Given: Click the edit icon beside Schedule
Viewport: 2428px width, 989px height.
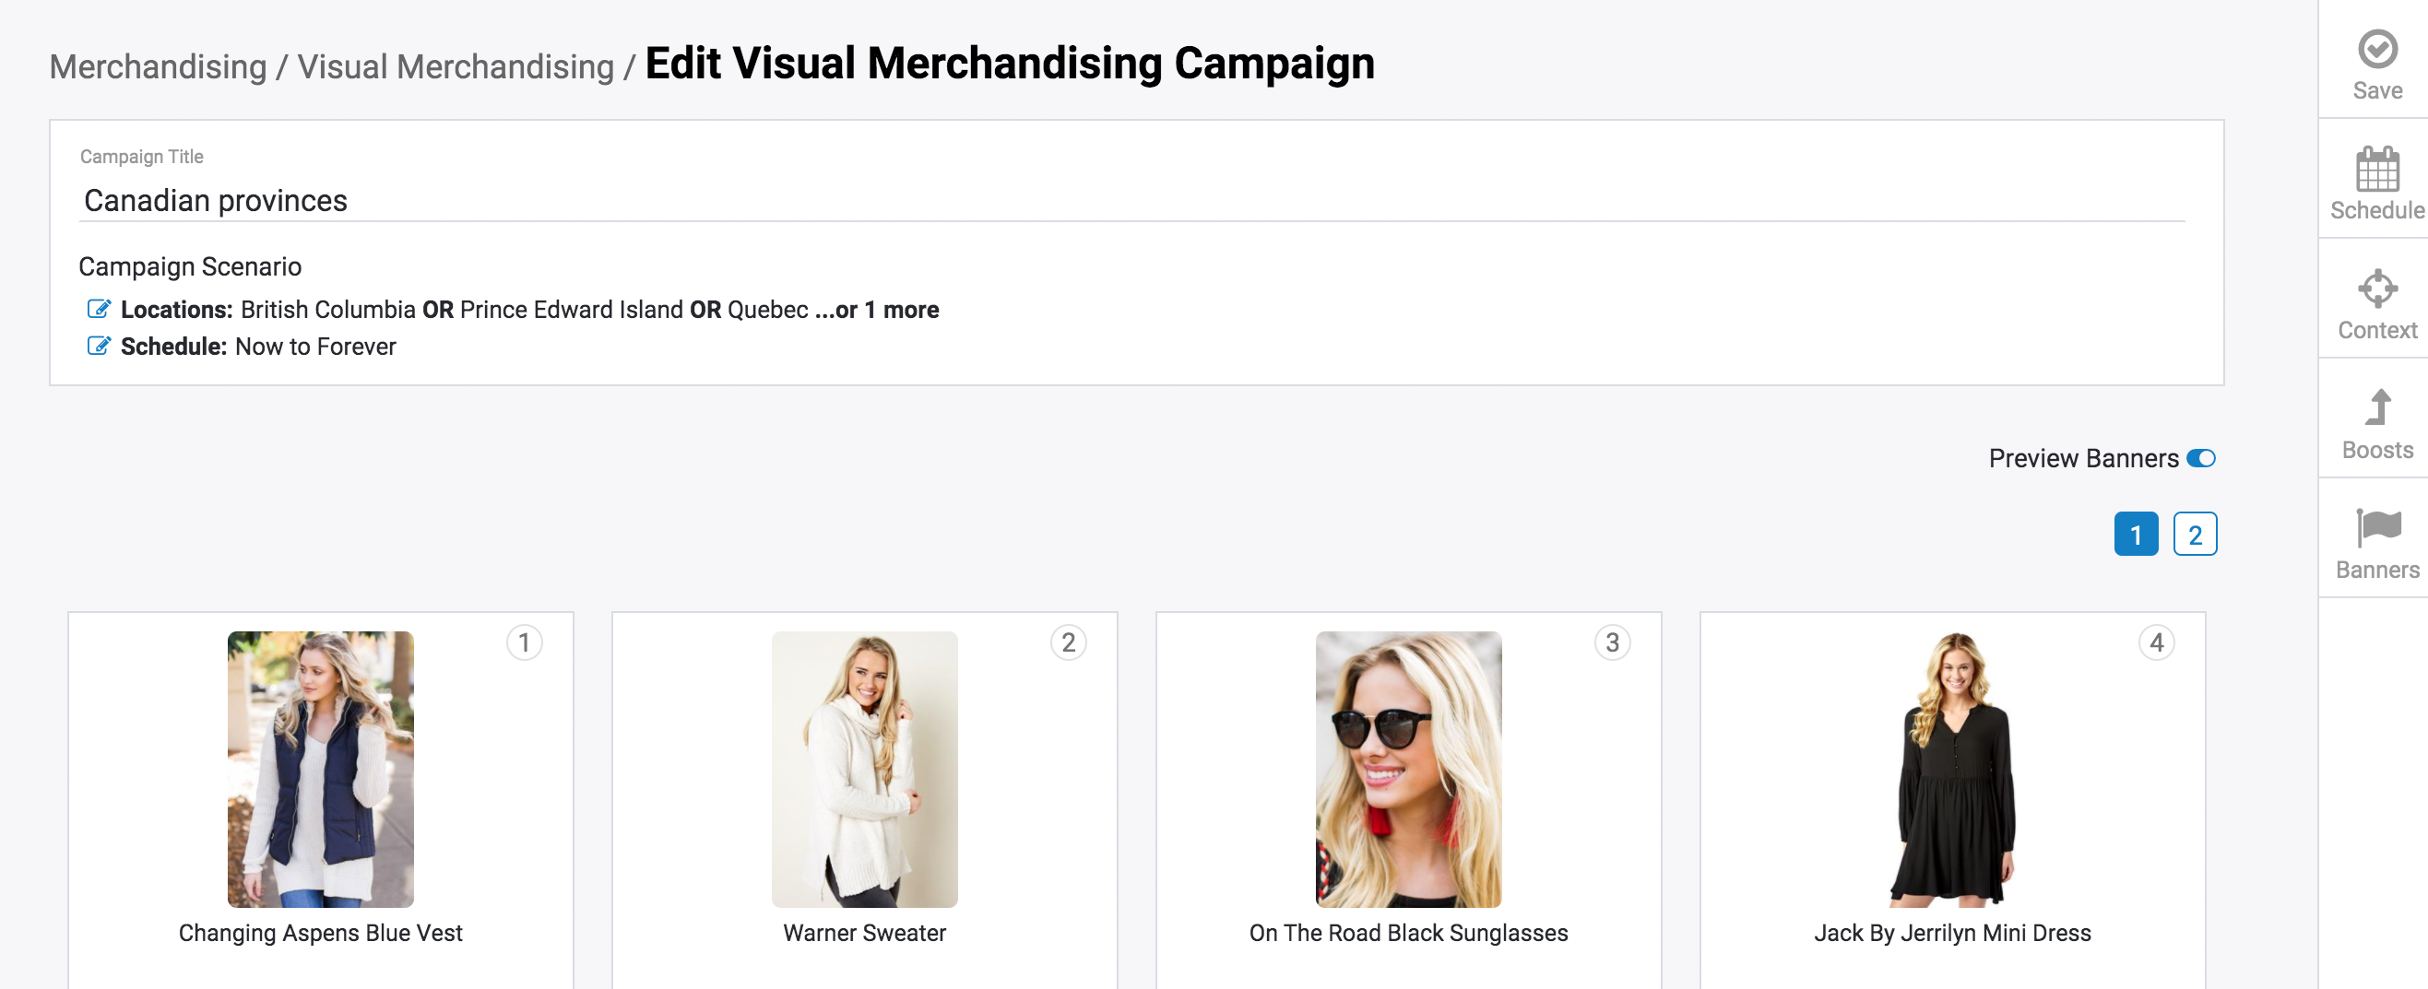Looking at the screenshot, I should click(x=98, y=346).
